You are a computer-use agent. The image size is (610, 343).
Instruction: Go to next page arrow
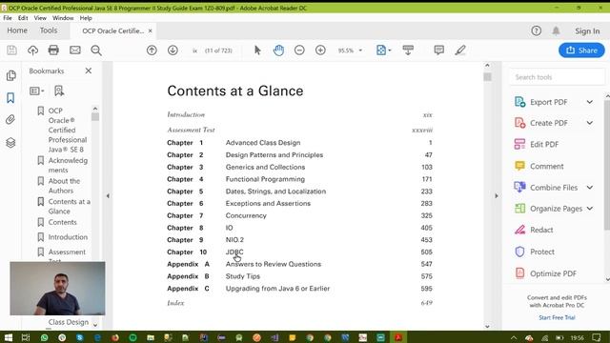click(x=173, y=50)
